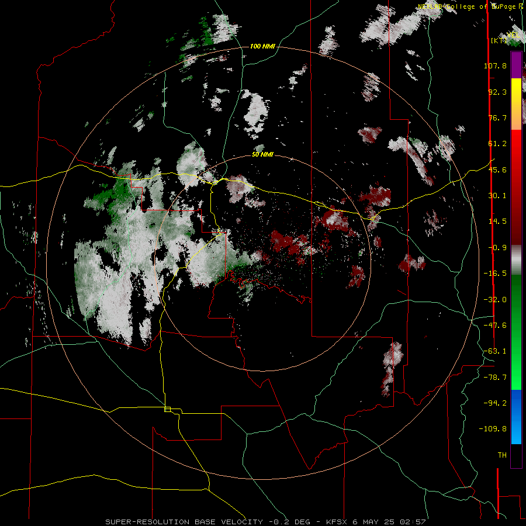The height and width of the screenshot is (526, 526).
Task: Pick the purple segment of the velocity scale
Action: (516, 65)
